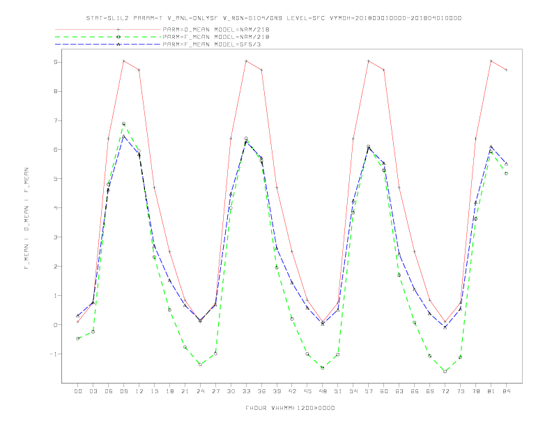Viewport: 552px width, 426px height.
Task: Click x-axis forecast hour label 69
Action: 430,391
